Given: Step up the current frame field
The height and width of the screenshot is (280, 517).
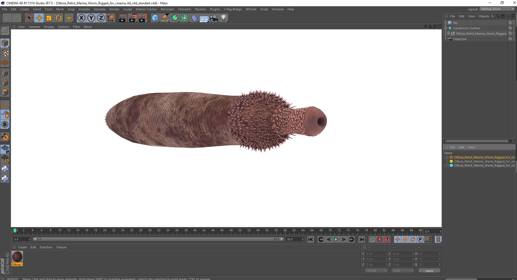Looking at the screenshot, I should point(440,231).
